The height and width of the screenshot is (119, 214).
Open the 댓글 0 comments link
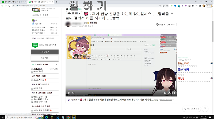point(160,24)
